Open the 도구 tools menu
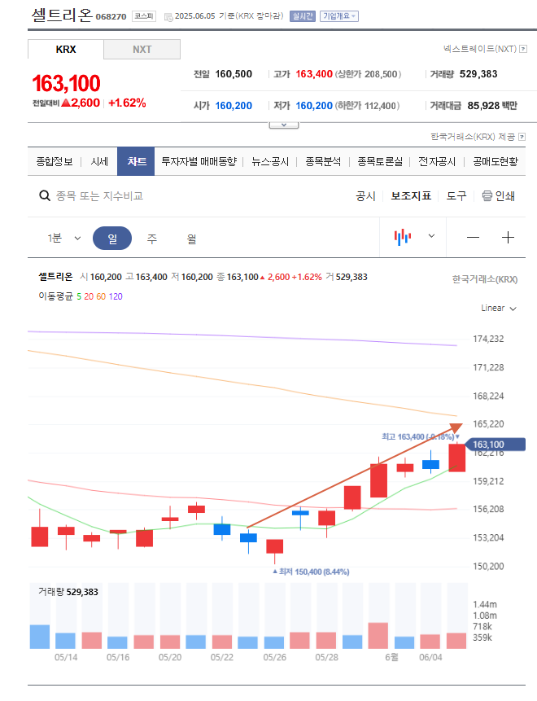Viewport: 537px width, 701px height. 456,196
